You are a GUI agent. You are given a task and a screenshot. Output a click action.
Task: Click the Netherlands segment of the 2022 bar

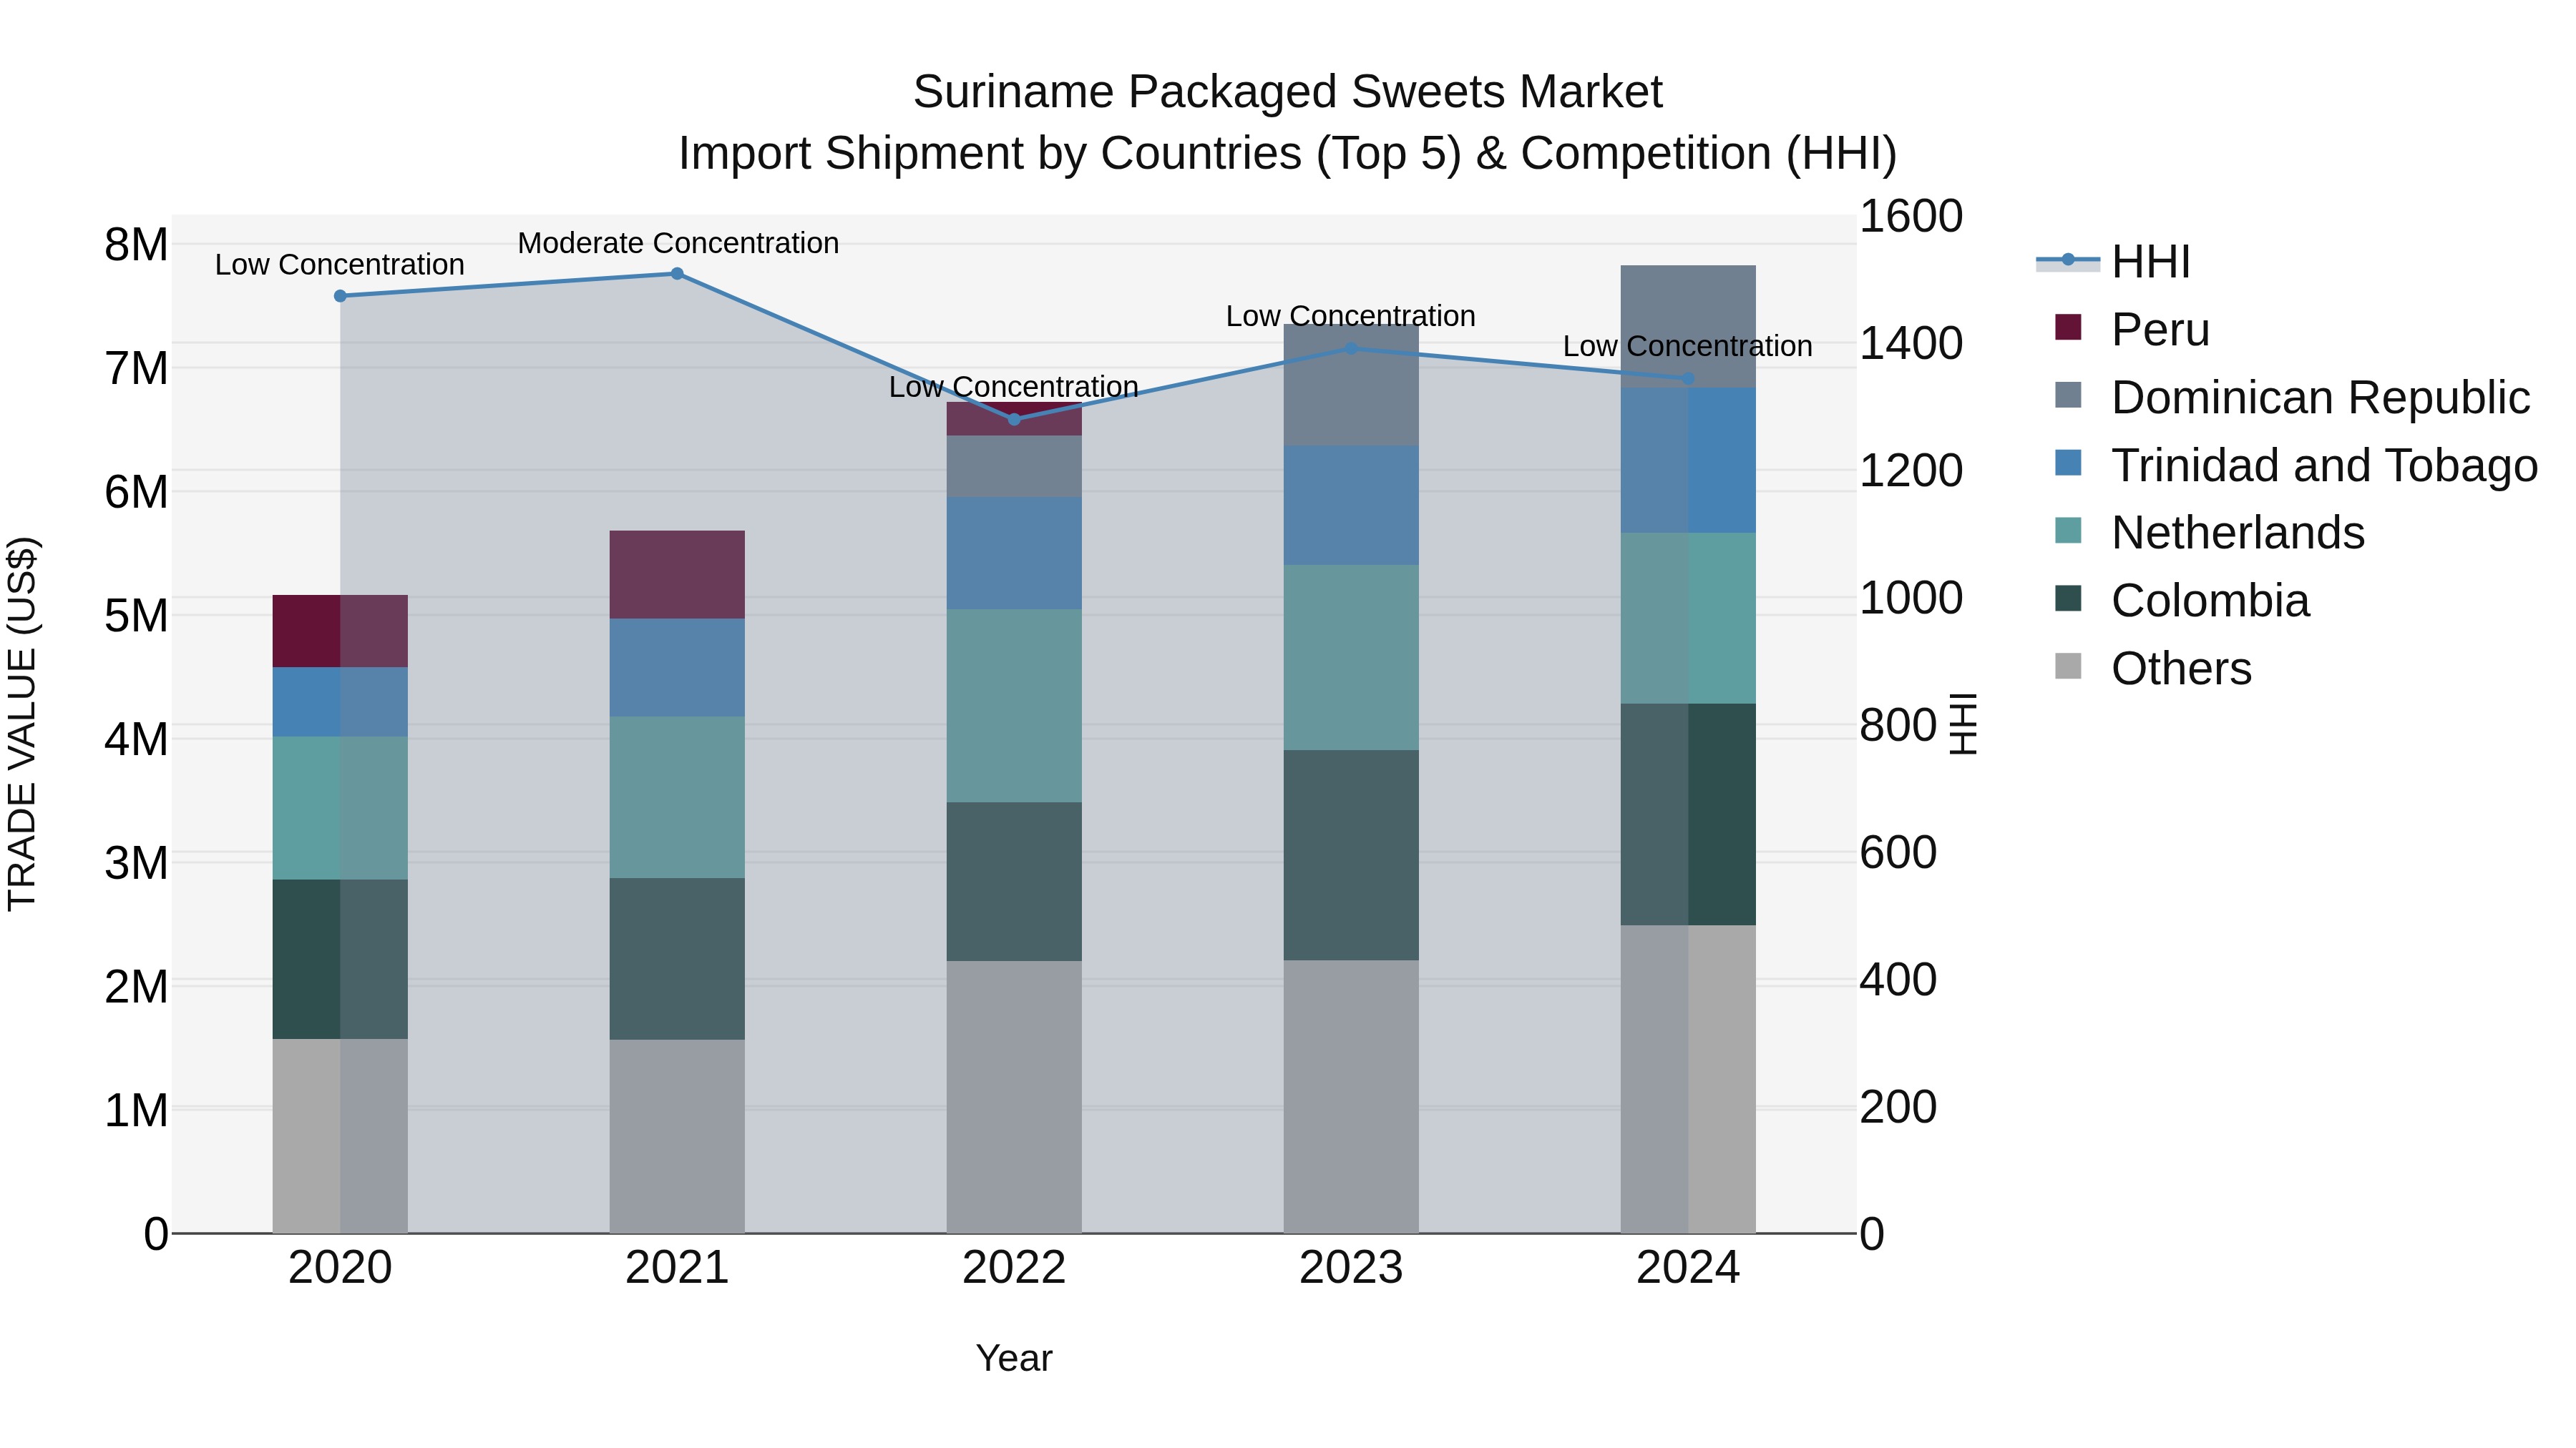click(x=1014, y=706)
